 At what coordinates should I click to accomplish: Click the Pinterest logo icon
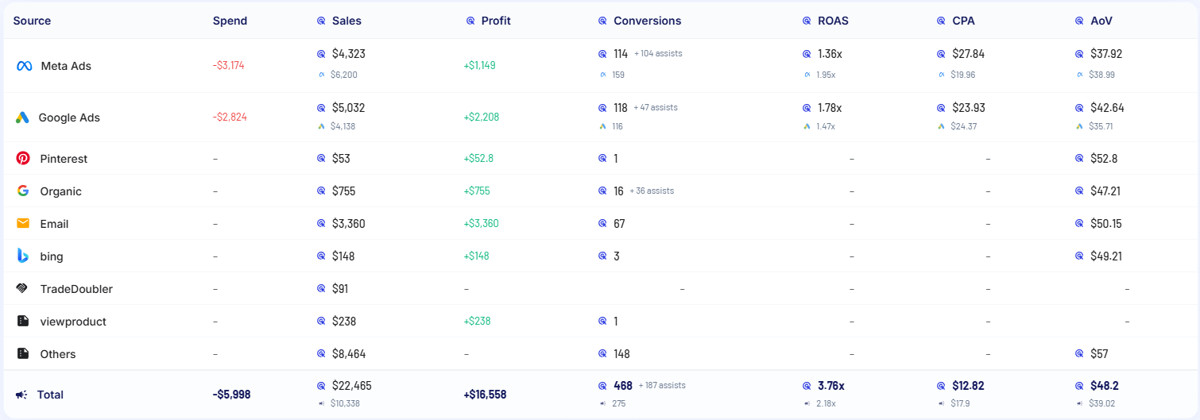pos(23,159)
